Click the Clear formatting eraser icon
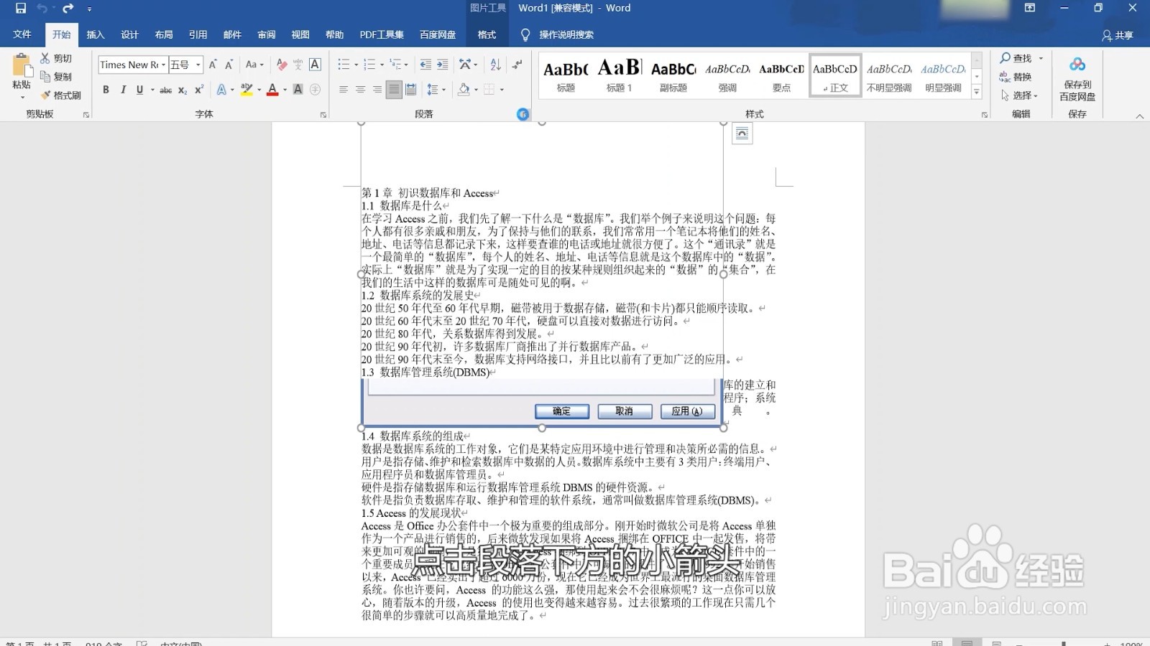The width and height of the screenshot is (1150, 646). coord(282,65)
